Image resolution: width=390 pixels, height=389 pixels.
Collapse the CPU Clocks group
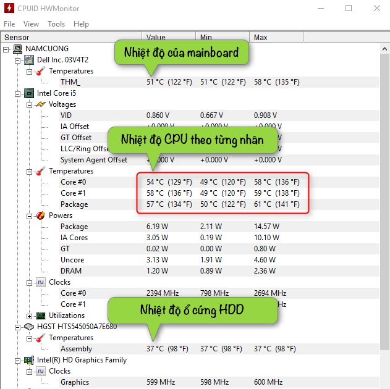point(29,283)
